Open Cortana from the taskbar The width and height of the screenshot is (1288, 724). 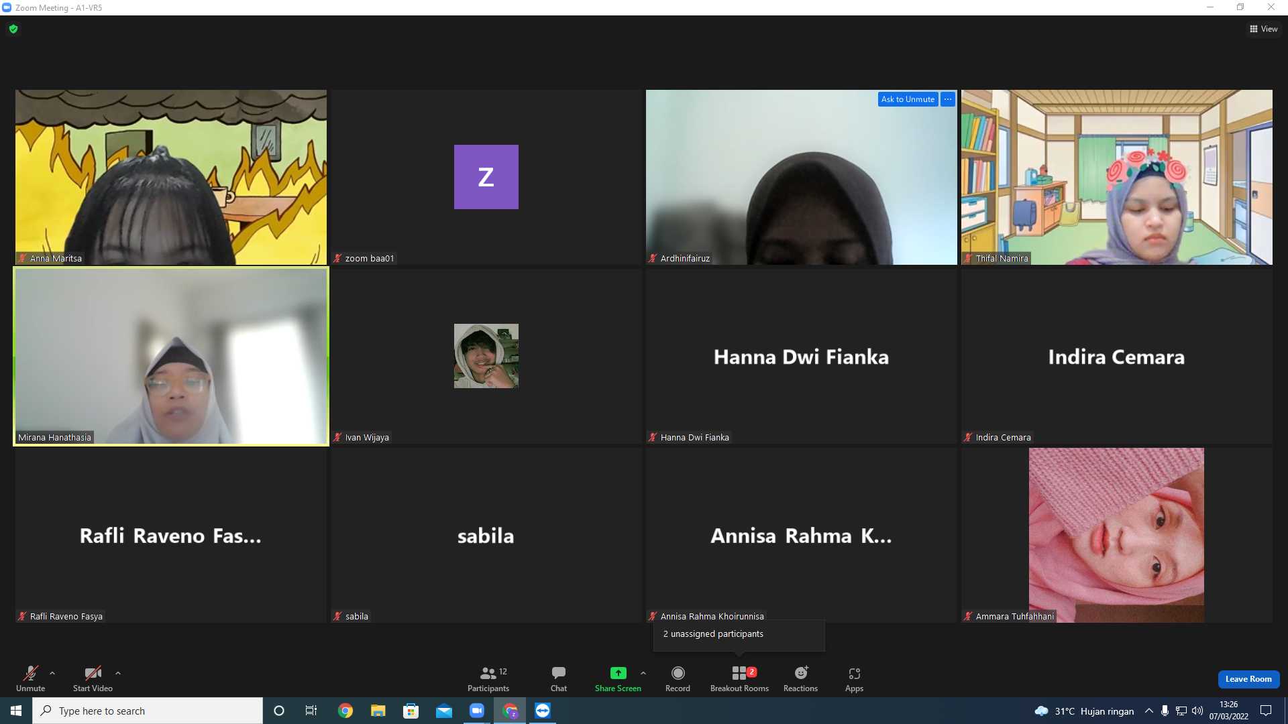(x=279, y=711)
